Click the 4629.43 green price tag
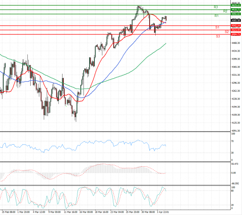 (x=236, y=5)
